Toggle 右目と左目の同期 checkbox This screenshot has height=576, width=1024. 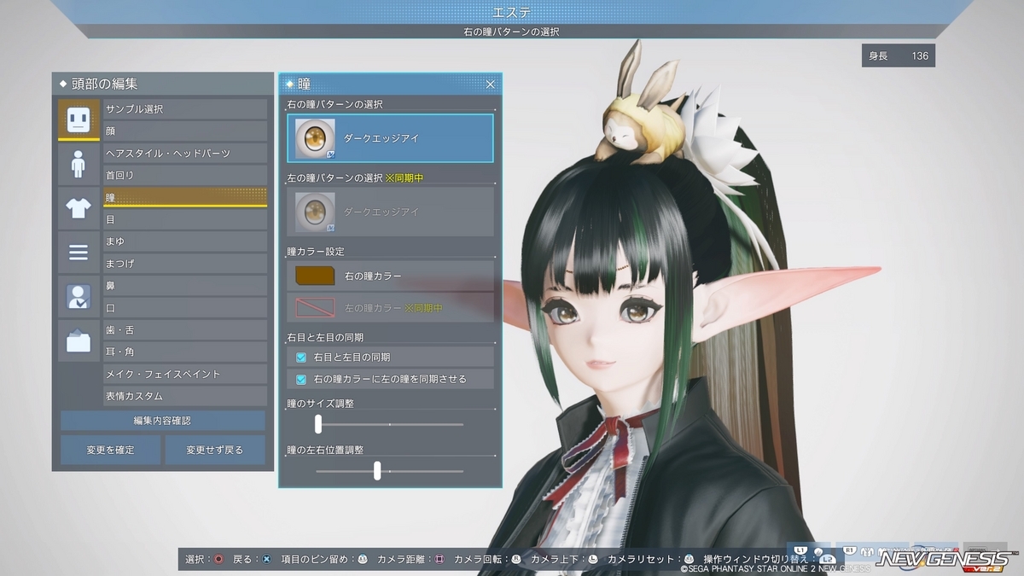coord(301,358)
